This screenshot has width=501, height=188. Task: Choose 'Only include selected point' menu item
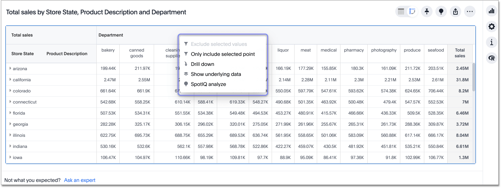click(223, 54)
